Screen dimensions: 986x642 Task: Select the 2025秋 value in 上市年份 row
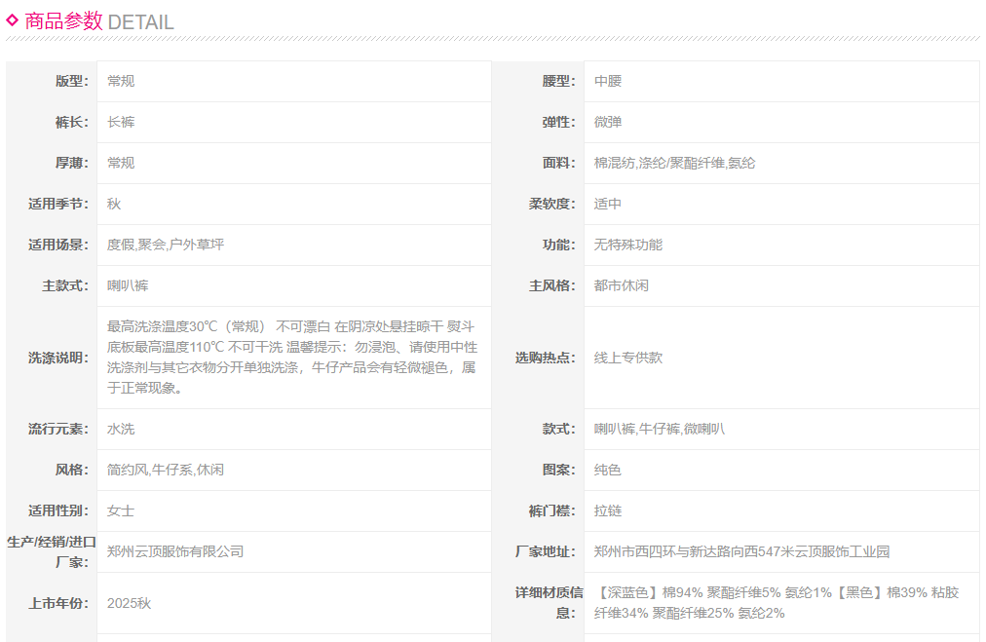[x=130, y=603]
